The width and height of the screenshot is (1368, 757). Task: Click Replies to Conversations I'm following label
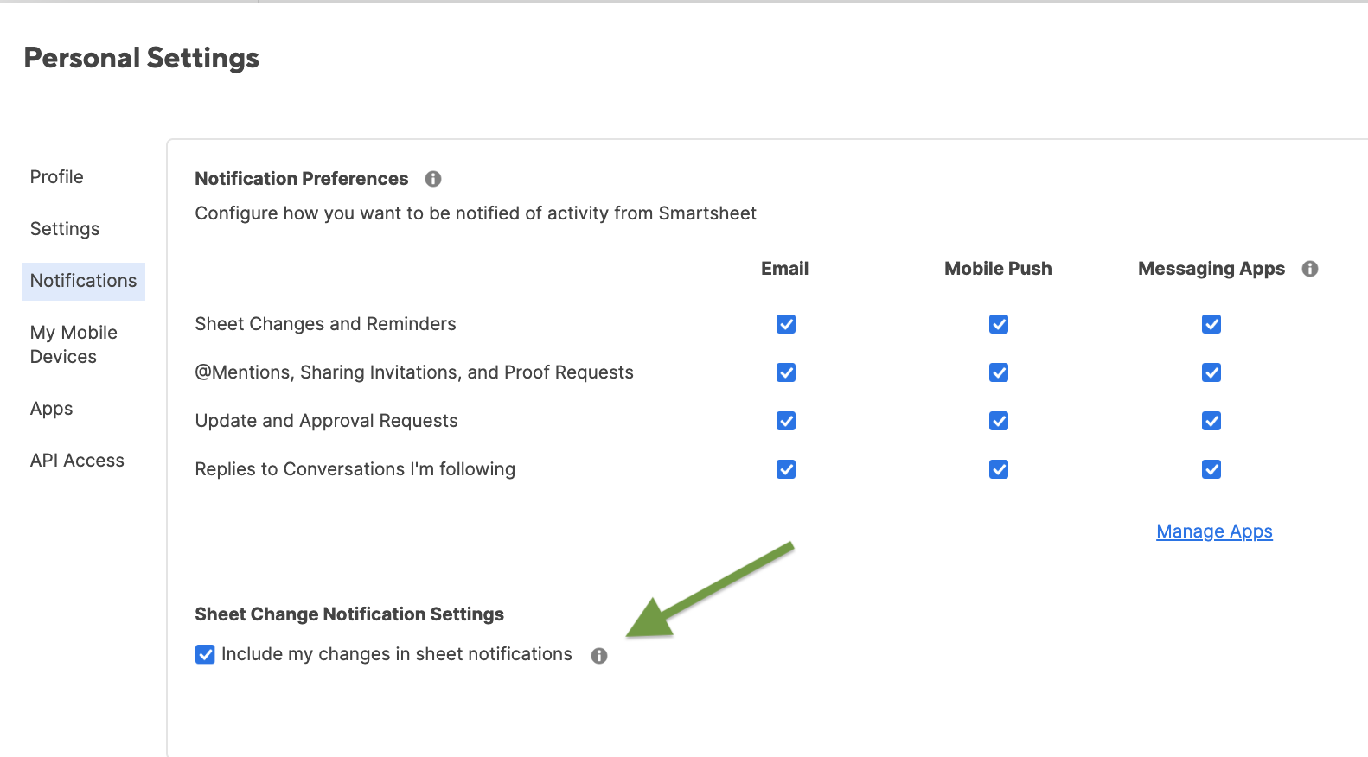click(x=355, y=469)
